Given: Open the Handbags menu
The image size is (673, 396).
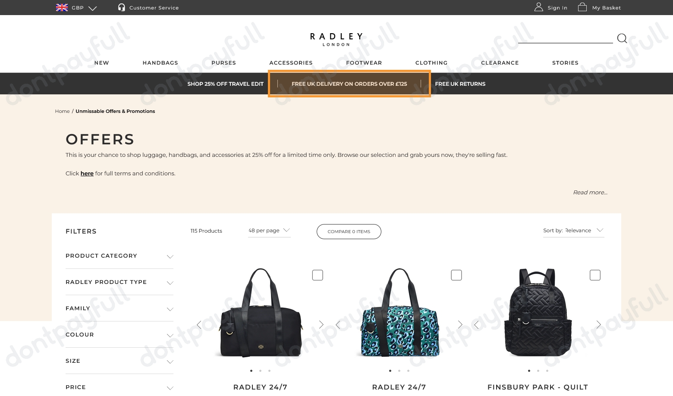Looking at the screenshot, I should pyautogui.click(x=160, y=63).
